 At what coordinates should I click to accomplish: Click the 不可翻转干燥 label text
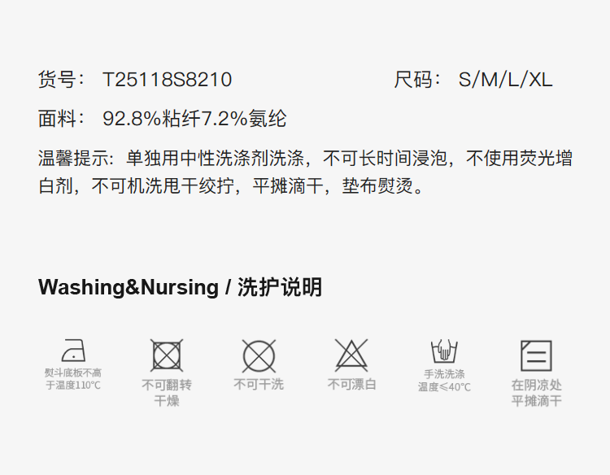tap(167, 393)
